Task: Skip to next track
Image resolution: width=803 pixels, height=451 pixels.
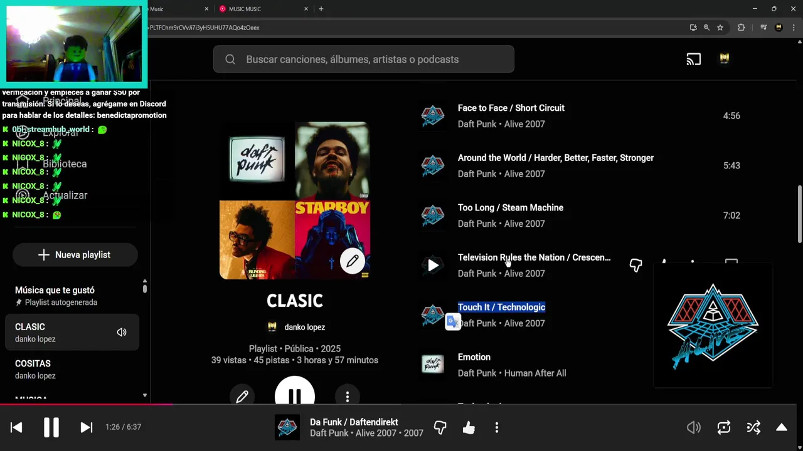Action: [x=87, y=427]
